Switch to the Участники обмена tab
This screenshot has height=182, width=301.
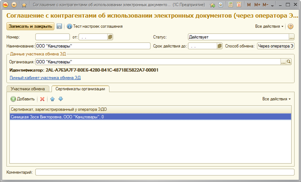[x=28, y=89]
